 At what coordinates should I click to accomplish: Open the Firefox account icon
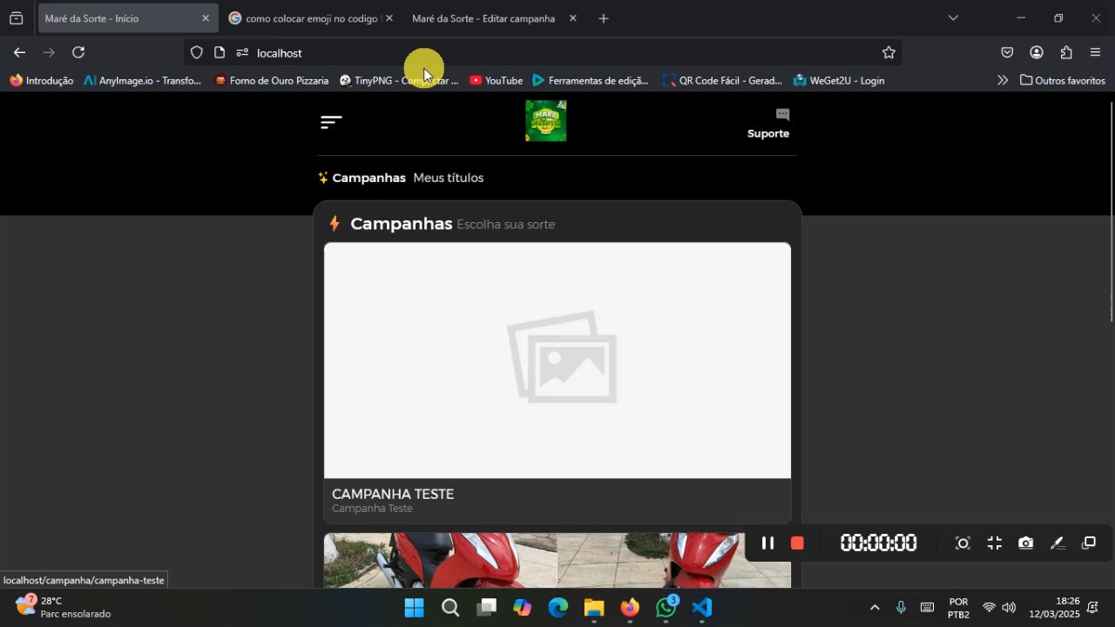1037,52
